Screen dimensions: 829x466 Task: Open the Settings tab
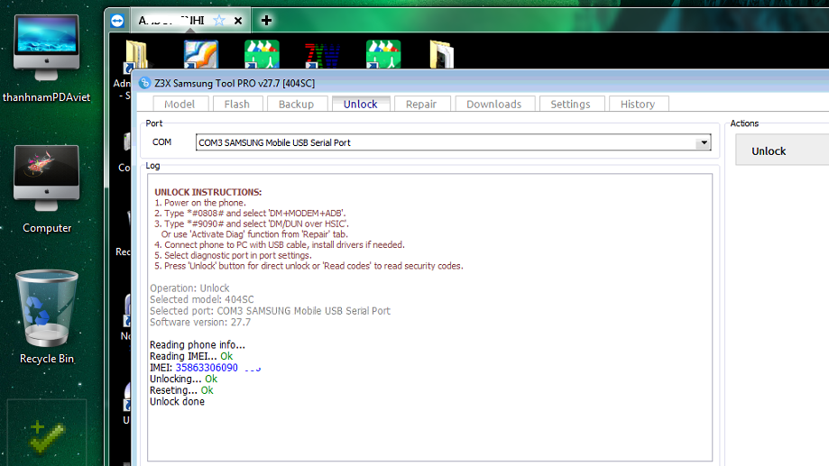pyautogui.click(x=570, y=104)
